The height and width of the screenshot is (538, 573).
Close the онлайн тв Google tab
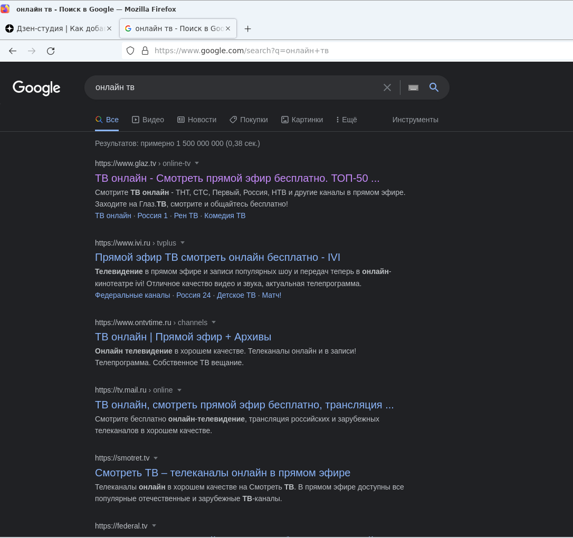(x=228, y=28)
